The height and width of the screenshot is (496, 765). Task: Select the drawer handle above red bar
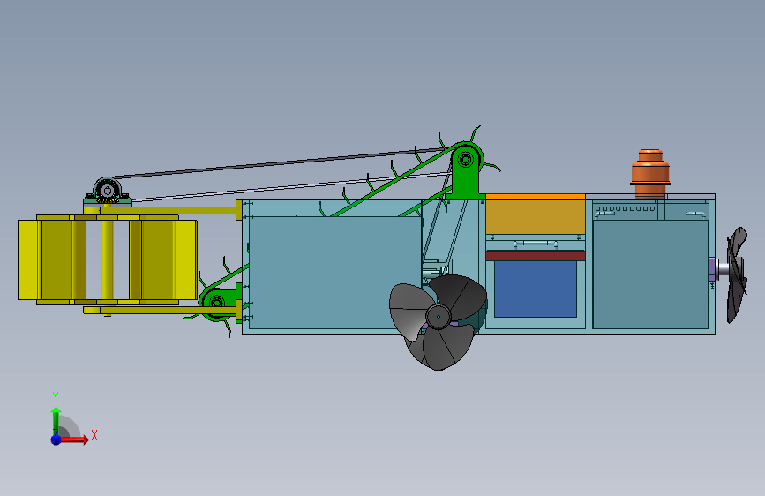coord(536,243)
